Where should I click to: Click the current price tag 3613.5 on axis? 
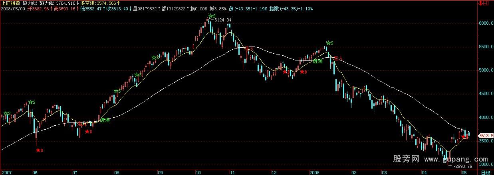[x=486, y=135]
